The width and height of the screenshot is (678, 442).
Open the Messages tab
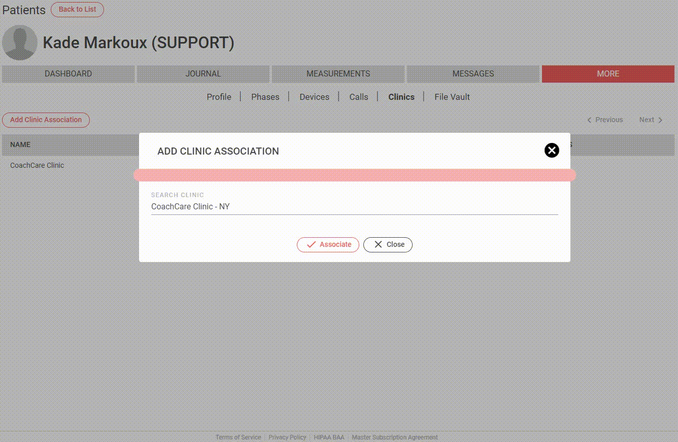click(x=473, y=73)
